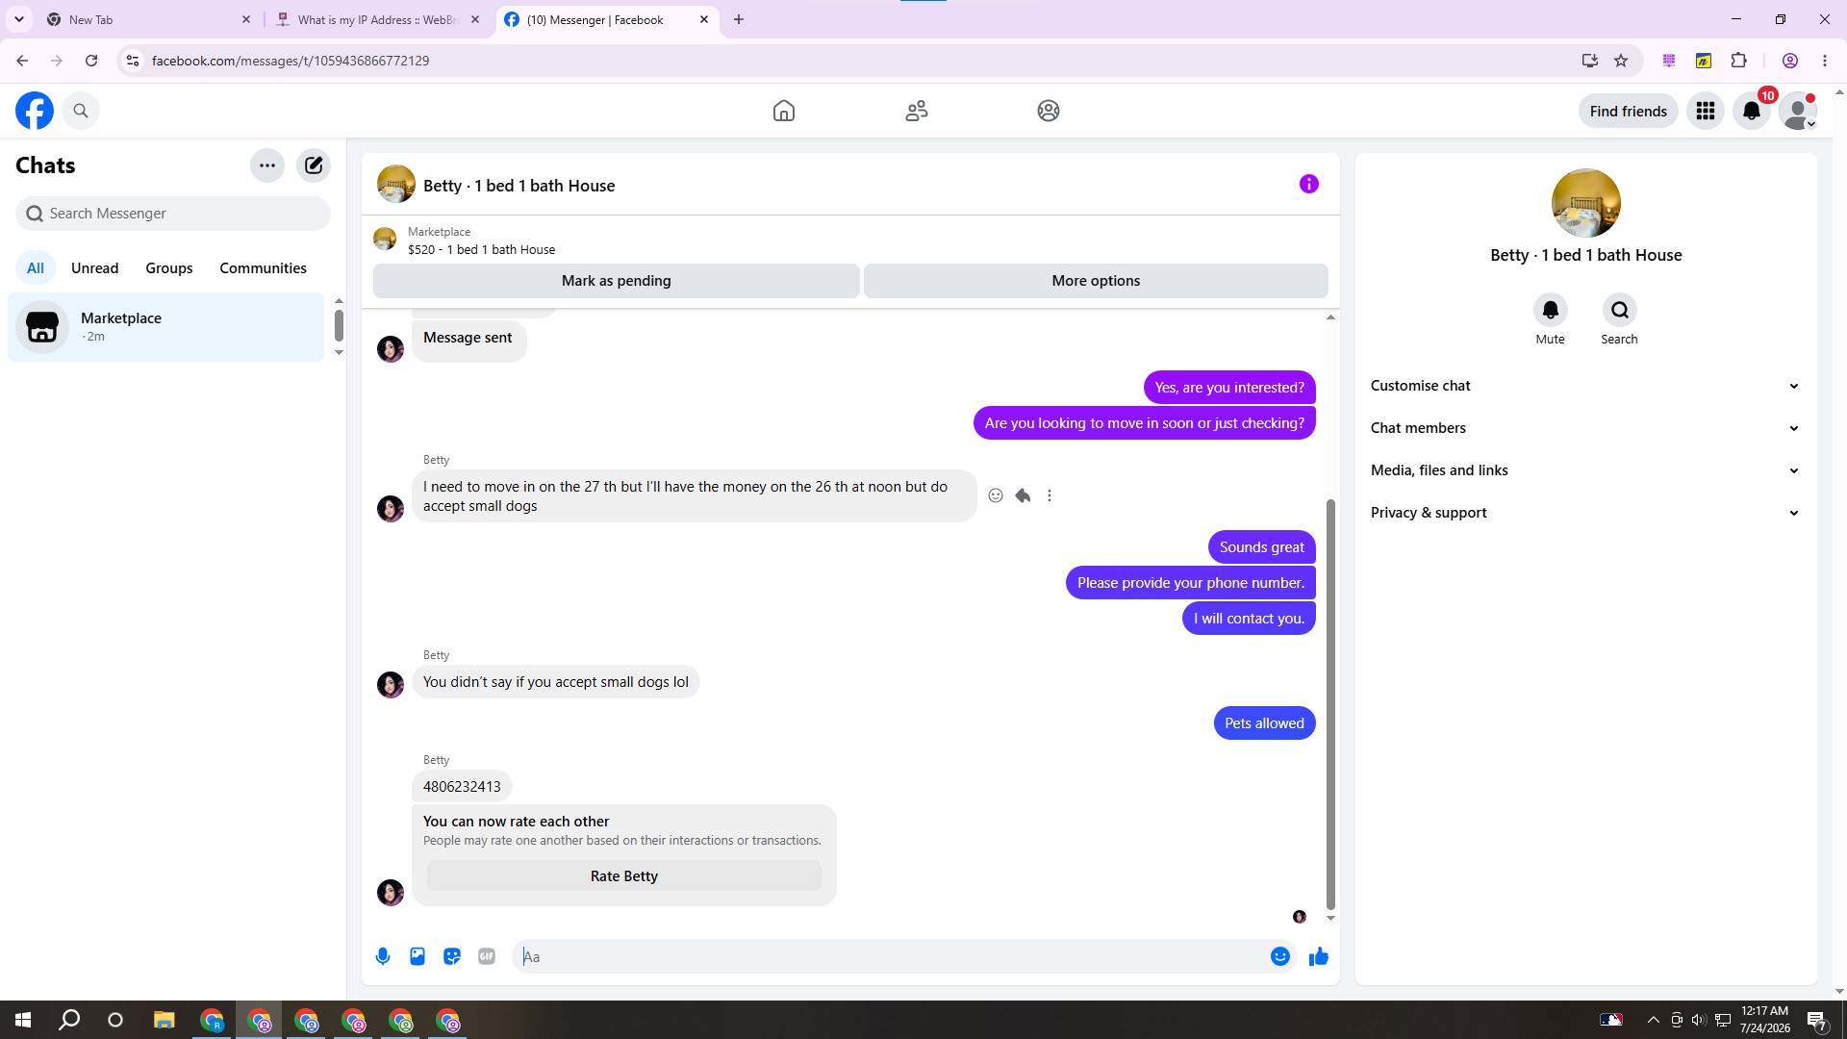Open Chrome tab search dropdown arrow
The height and width of the screenshot is (1039, 1847).
pyautogui.click(x=19, y=19)
